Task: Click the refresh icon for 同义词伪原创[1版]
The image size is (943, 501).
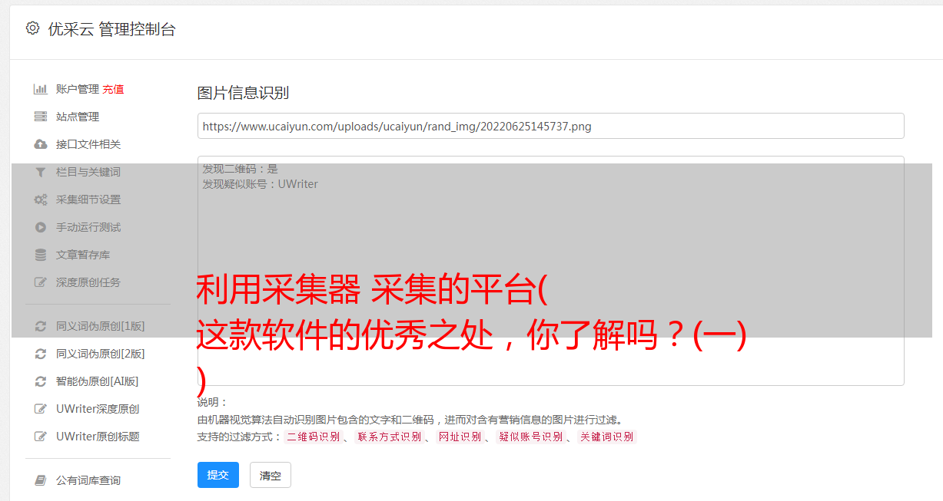Action: pos(41,326)
